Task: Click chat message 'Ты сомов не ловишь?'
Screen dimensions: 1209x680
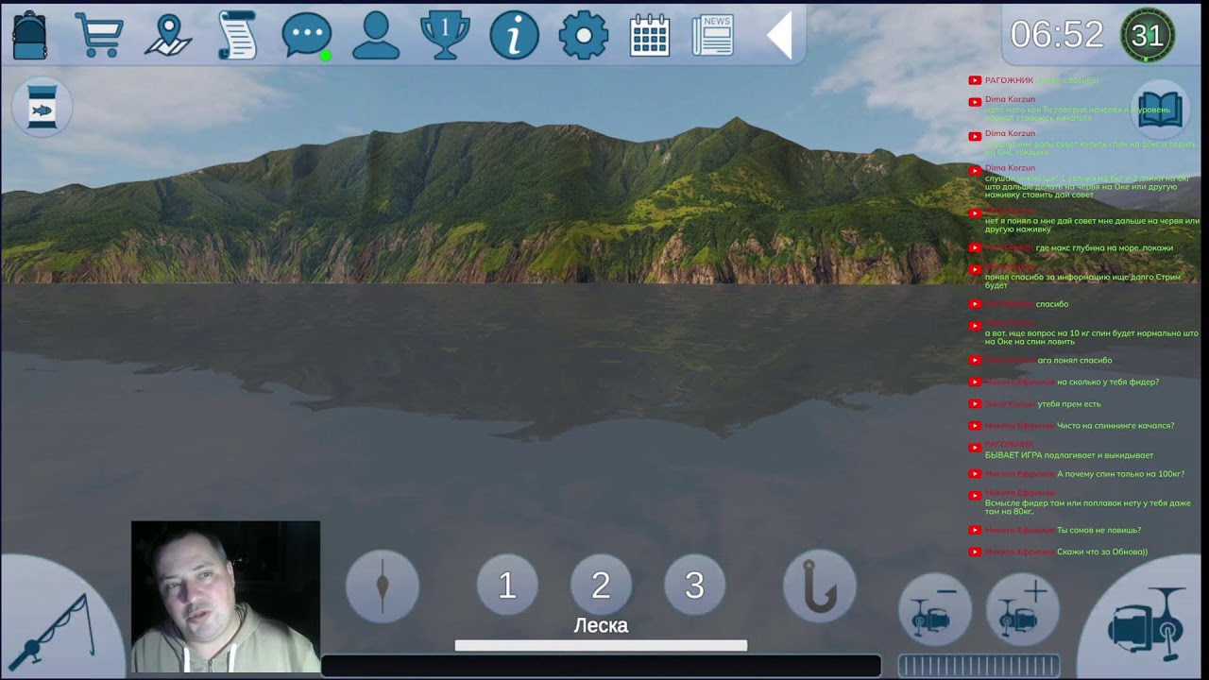Action: (1098, 531)
